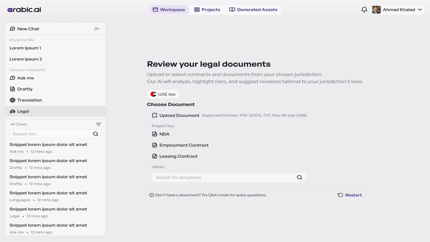Click the search icon in templates field
This screenshot has height=242, width=430.
point(299,177)
